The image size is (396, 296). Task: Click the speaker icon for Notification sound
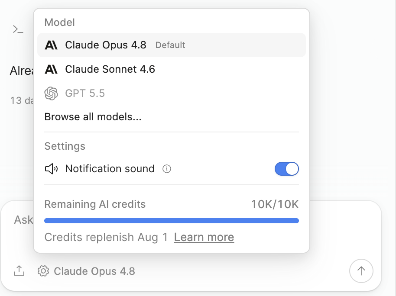(x=51, y=169)
